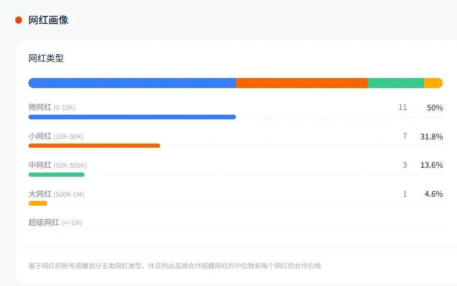Click the green segment of the stacked bar
The image size is (457, 286).
[396, 83]
